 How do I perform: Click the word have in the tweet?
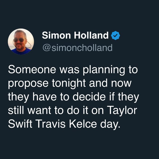tap(45, 97)
